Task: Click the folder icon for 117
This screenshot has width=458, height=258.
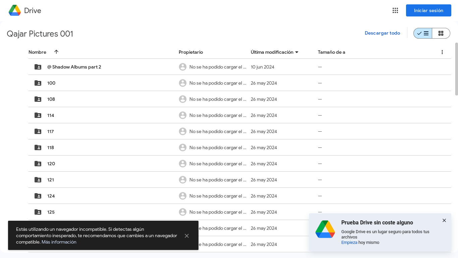Action: coord(38,131)
